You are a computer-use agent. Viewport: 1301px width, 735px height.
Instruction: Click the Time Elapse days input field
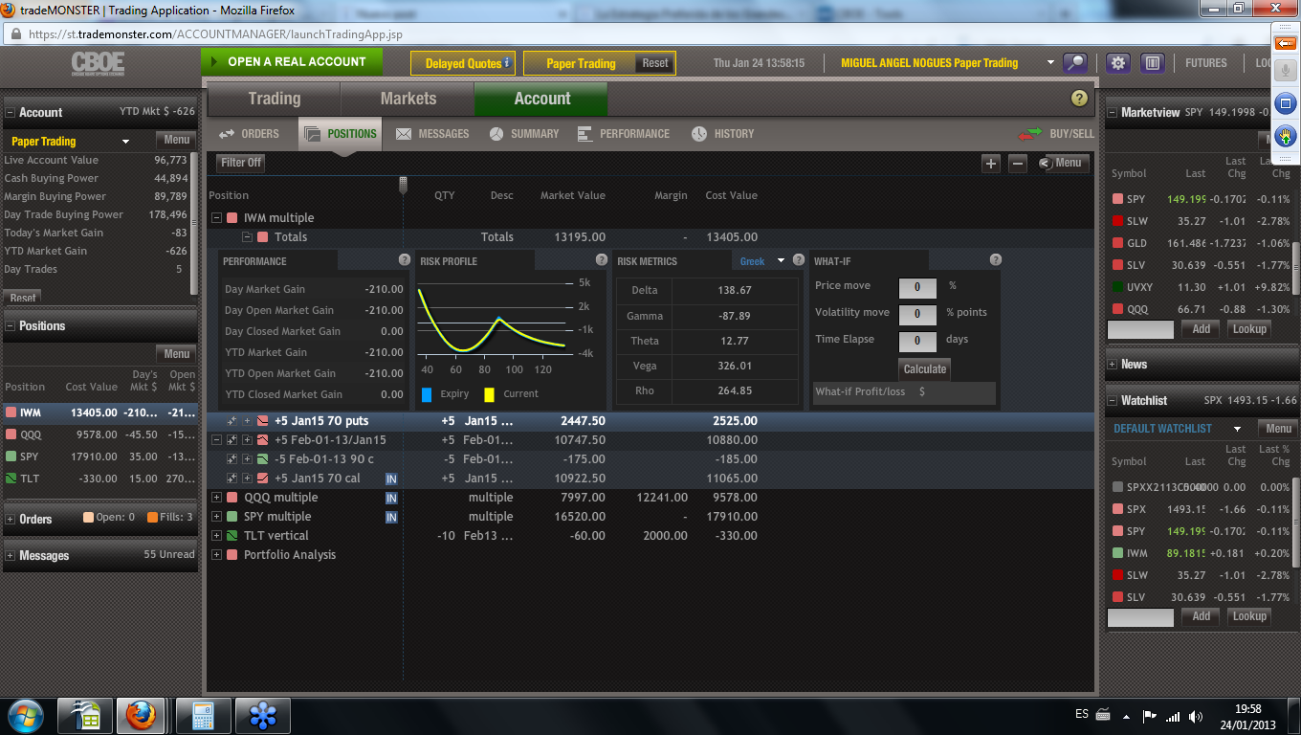tap(917, 340)
